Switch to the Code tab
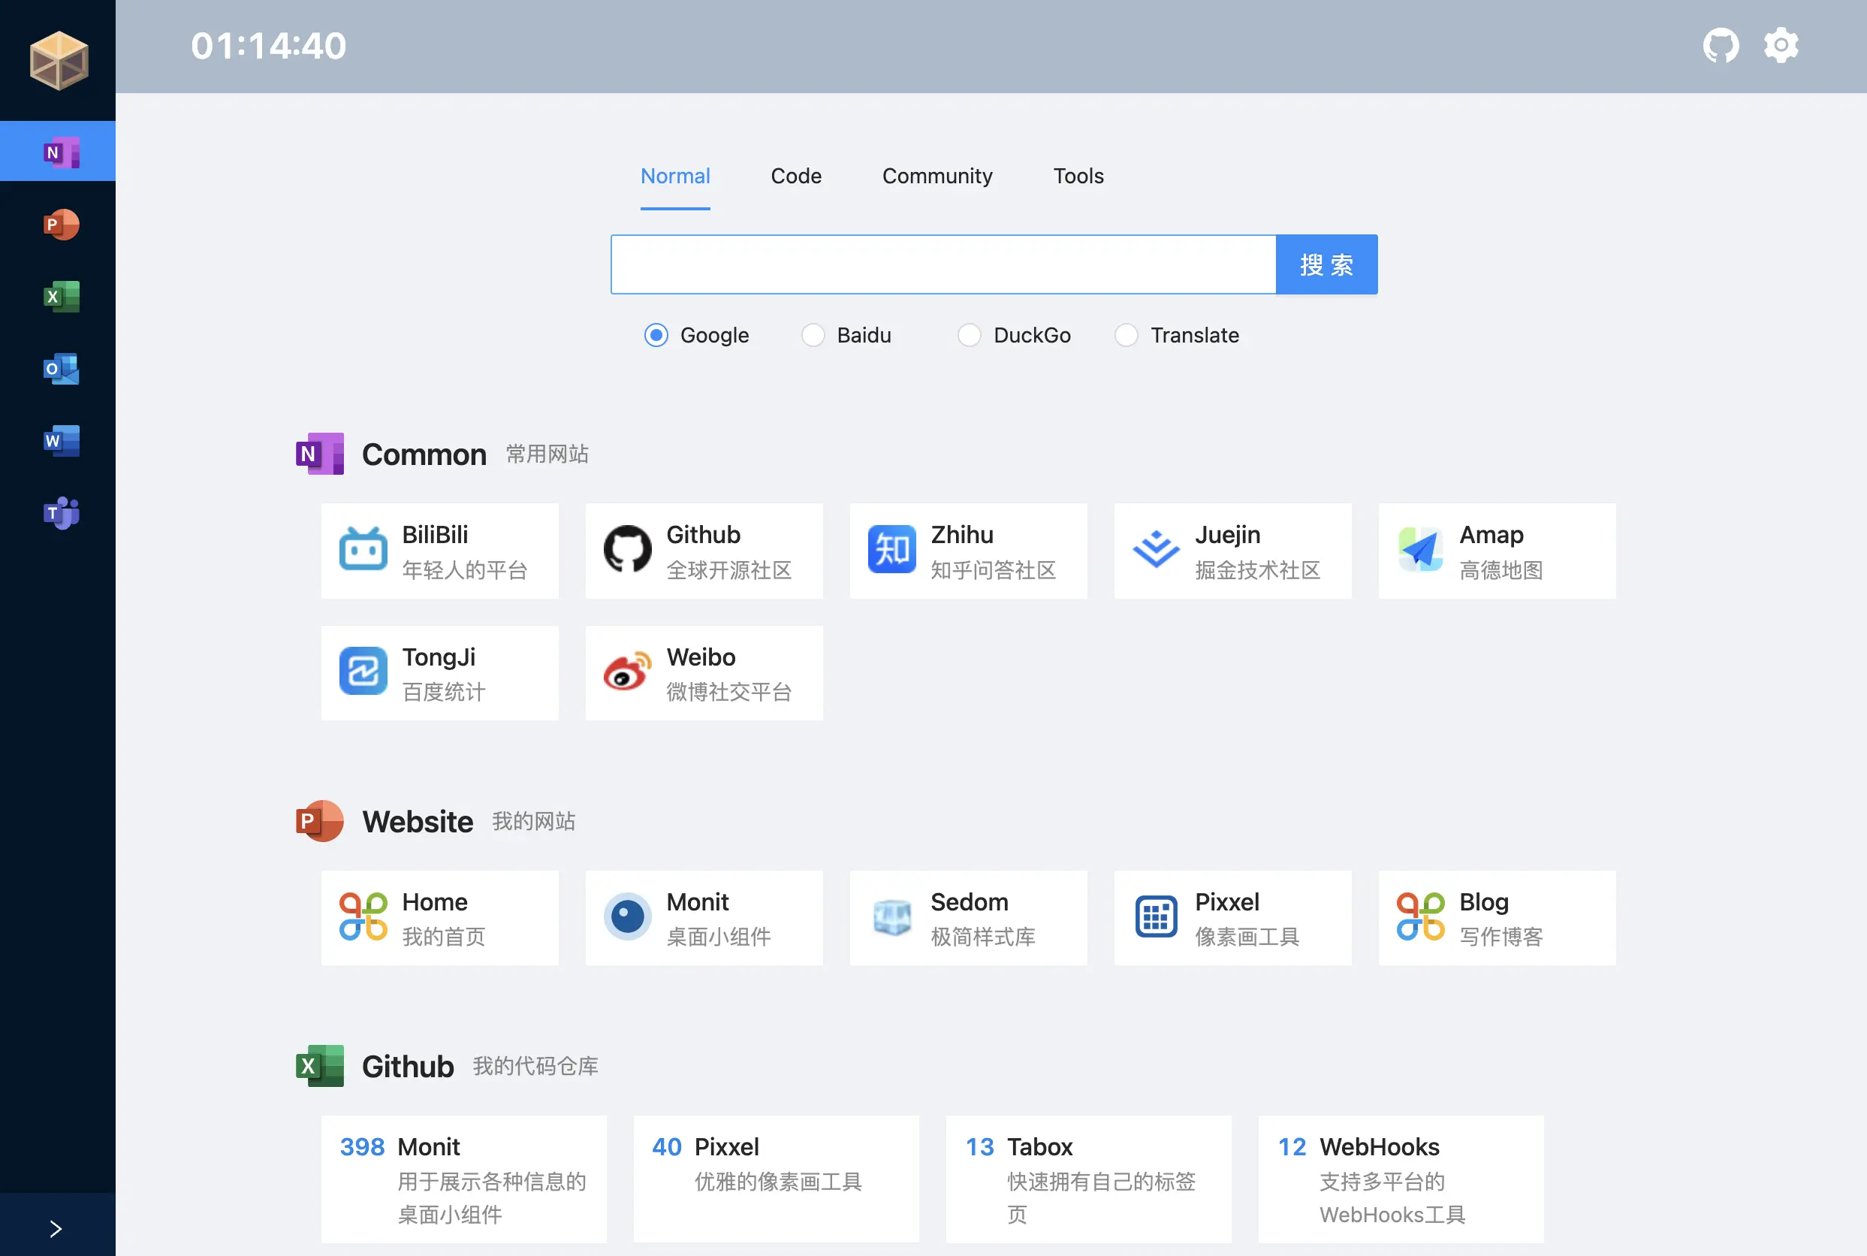1867x1256 pixels. tap(796, 177)
